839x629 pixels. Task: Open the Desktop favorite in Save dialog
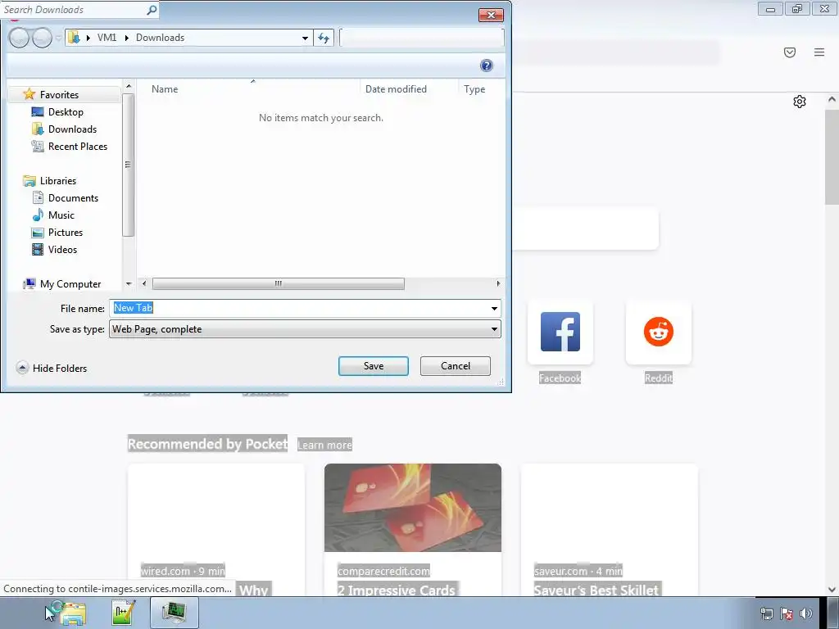pos(66,111)
